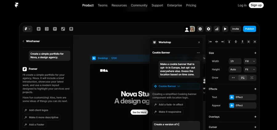The height and width of the screenshot is (130, 277).
Task: Click the white user silhouette icon
Action: [x=187, y=29]
